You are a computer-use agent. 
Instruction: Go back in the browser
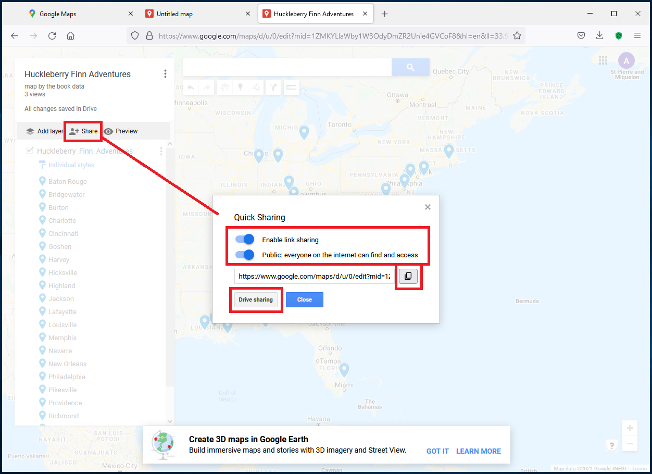pos(15,36)
